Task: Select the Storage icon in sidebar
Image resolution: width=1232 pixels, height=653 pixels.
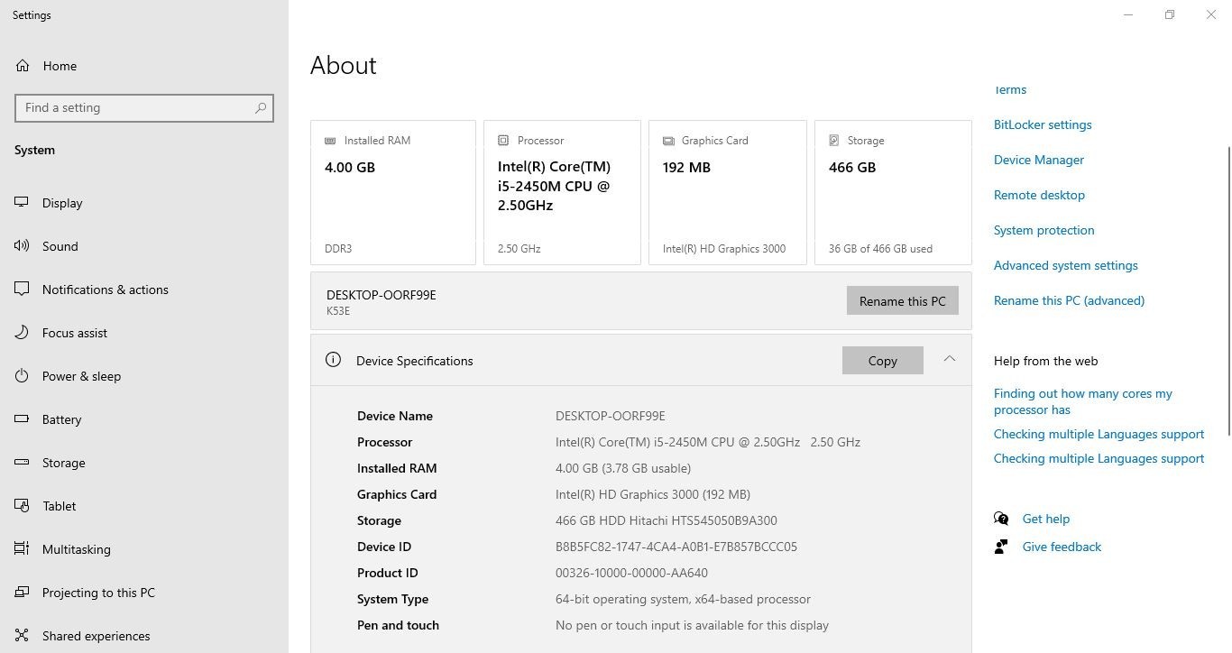Action: [23, 463]
